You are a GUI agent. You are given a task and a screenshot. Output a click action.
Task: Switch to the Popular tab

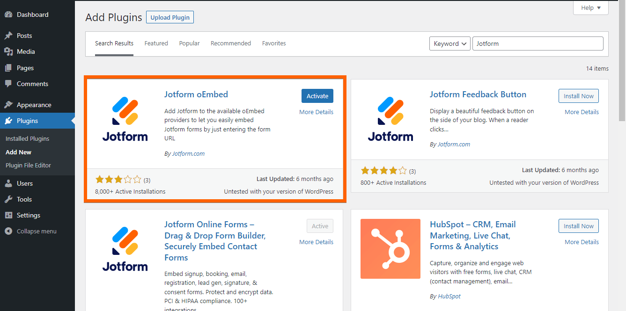(189, 43)
